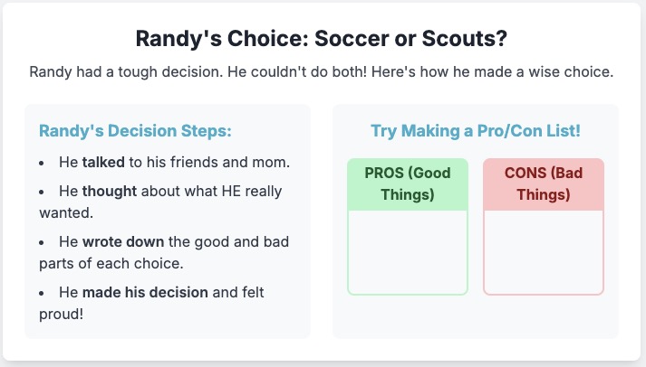The height and width of the screenshot is (367, 646).
Task: Click inside the empty CONS list area
Action: click(544, 252)
